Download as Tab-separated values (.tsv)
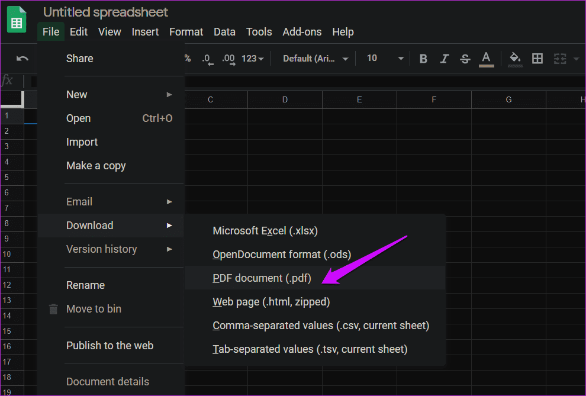The height and width of the screenshot is (396, 586). coord(315,349)
